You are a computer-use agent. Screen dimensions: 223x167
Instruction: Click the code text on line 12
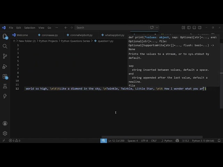(116, 89)
